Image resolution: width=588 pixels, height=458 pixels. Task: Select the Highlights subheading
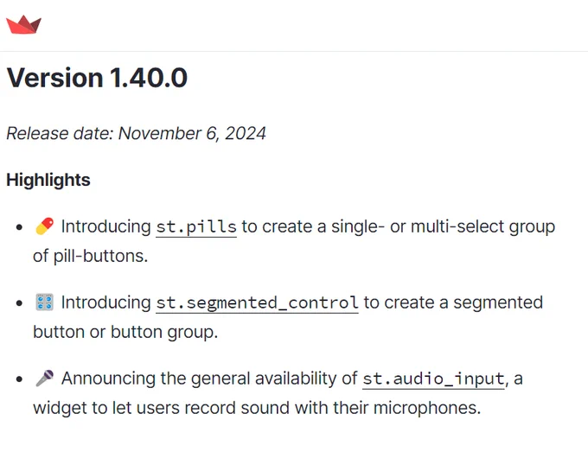(x=48, y=180)
